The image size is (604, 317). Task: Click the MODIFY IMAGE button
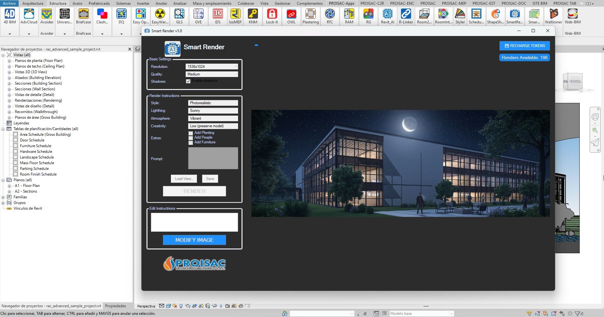(x=194, y=240)
